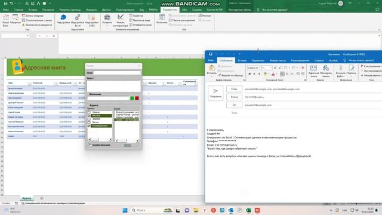Click the insert function fx button
The height and width of the screenshot is (215, 382).
[x=54, y=36]
